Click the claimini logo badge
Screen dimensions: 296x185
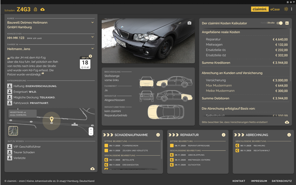[260, 9]
